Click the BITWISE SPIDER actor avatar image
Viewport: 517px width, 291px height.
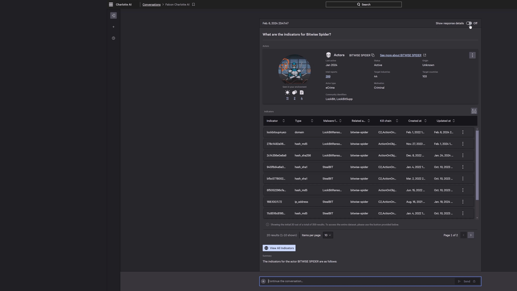click(294, 69)
